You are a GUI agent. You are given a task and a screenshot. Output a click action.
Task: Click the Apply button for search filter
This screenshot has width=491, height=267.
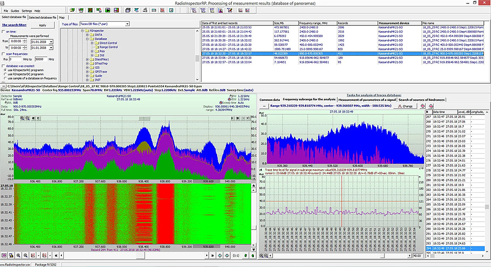click(x=42, y=25)
